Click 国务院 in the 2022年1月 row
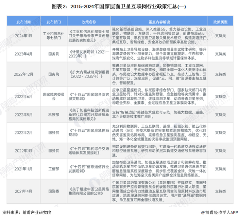Viewport: 238px width, 219px height. tap(54, 151)
